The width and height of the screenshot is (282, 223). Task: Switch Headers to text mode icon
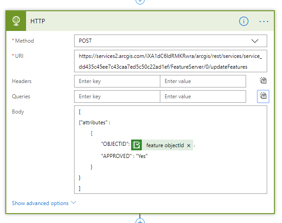point(263,80)
